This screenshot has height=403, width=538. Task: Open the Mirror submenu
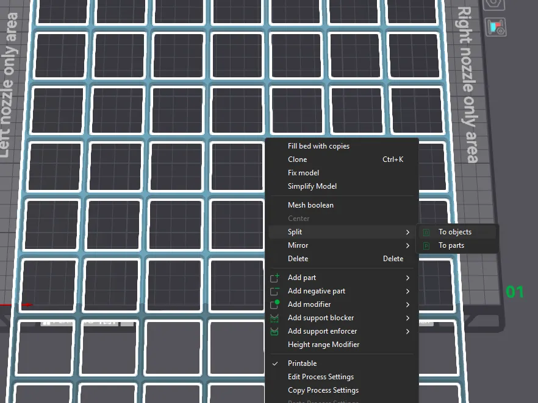(x=342, y=245)
